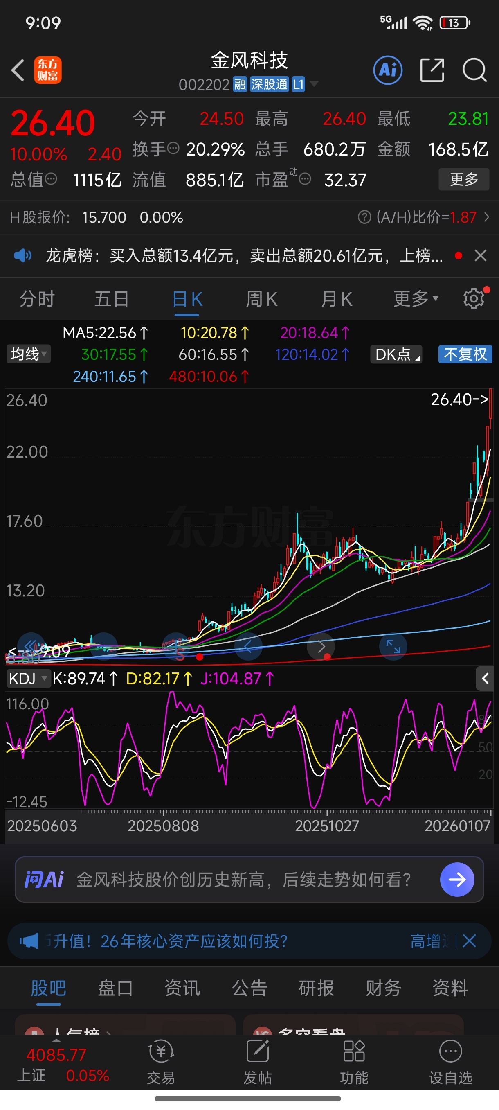
Task: Tap the right arrow chart button
Action: pos(321,646)
